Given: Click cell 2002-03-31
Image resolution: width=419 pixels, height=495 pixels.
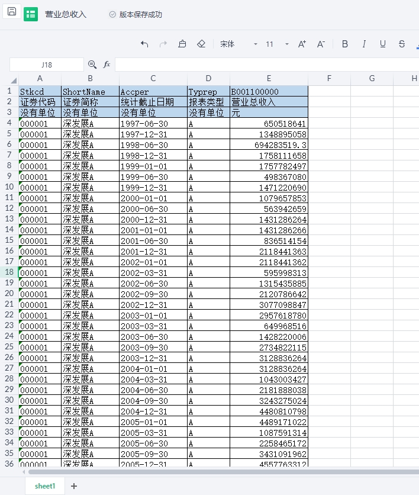Looking at the screenshot, I should click(x=153, y=273).
